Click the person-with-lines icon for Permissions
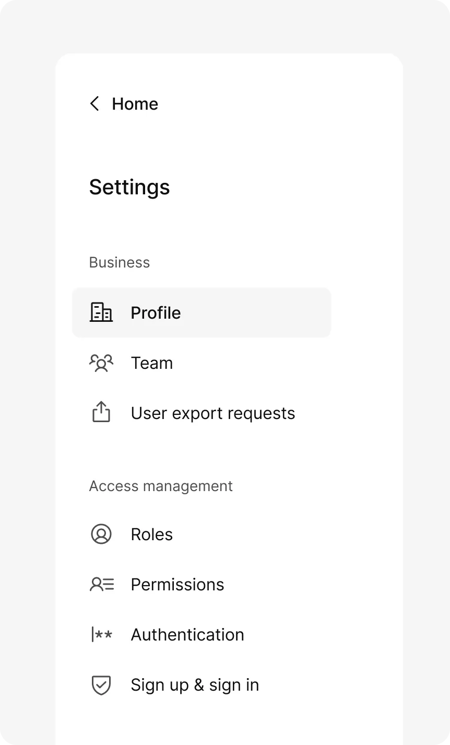This screenshot has width=450, height=745. [x=101, y=584]
